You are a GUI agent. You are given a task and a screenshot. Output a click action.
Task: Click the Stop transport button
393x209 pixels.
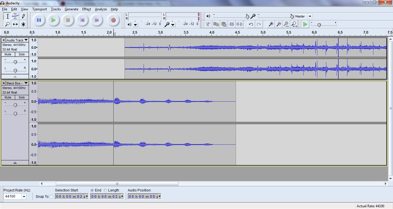(68, 20)
